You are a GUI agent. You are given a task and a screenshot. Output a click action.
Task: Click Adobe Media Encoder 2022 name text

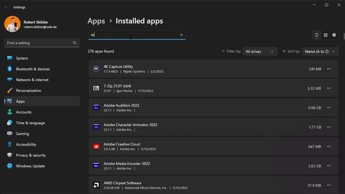(127, 164)
